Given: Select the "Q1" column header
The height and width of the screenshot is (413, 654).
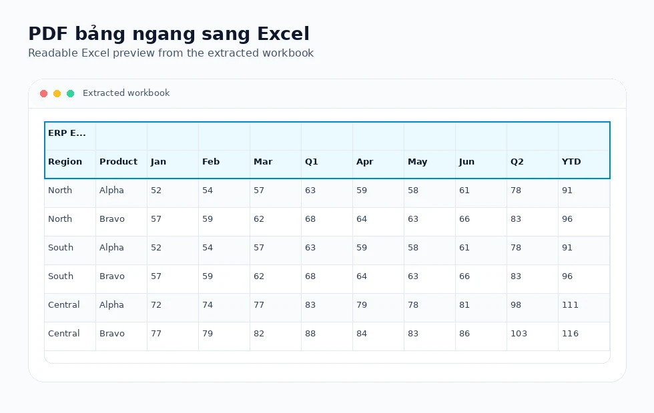Looking at the screenshot, I should point(326,164).
